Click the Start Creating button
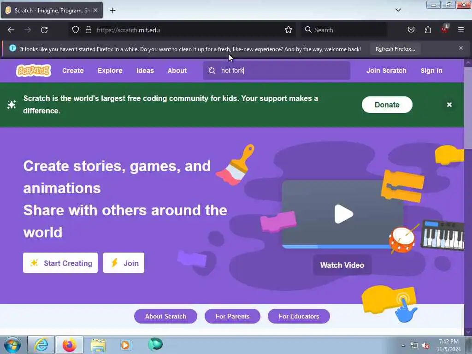This screenshot has width=472, height=354. [x=60, y=263]
